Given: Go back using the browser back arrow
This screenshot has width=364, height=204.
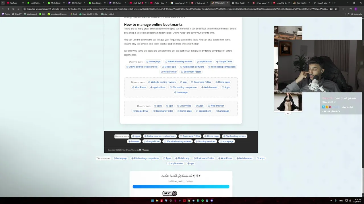Looking at the screenshot, I should point(3,9).
